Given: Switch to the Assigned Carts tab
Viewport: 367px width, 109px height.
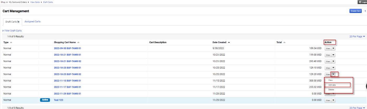Looking at the screenshot, I should coord(32,22).
